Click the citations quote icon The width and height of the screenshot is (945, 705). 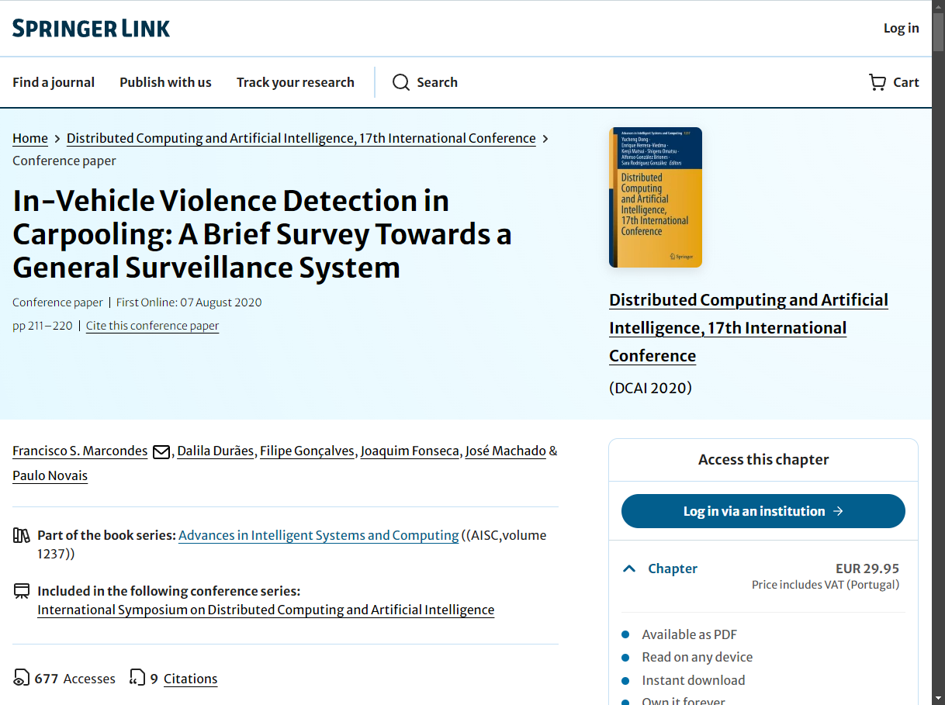(x=137, y=679)
